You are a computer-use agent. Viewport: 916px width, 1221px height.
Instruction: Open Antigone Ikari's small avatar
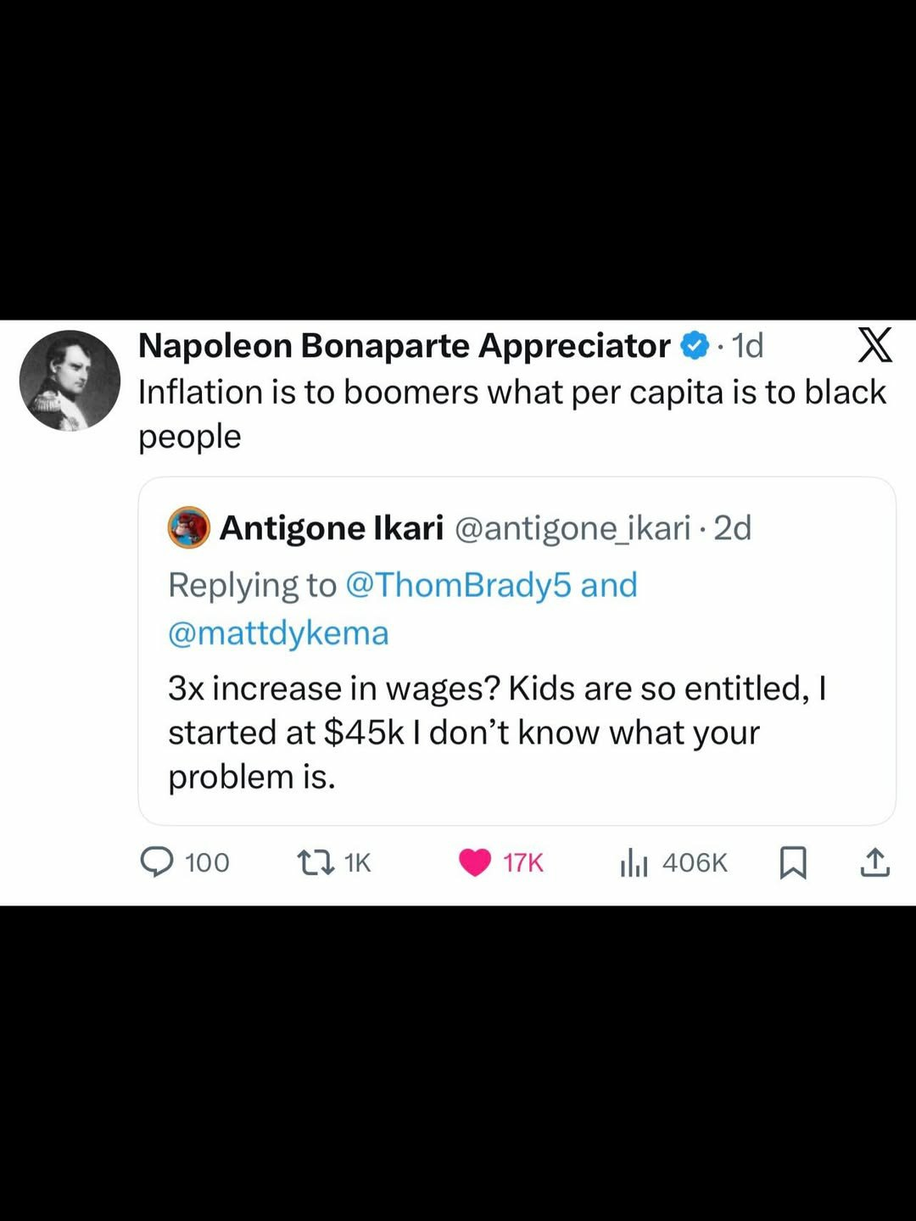(189, 527)
